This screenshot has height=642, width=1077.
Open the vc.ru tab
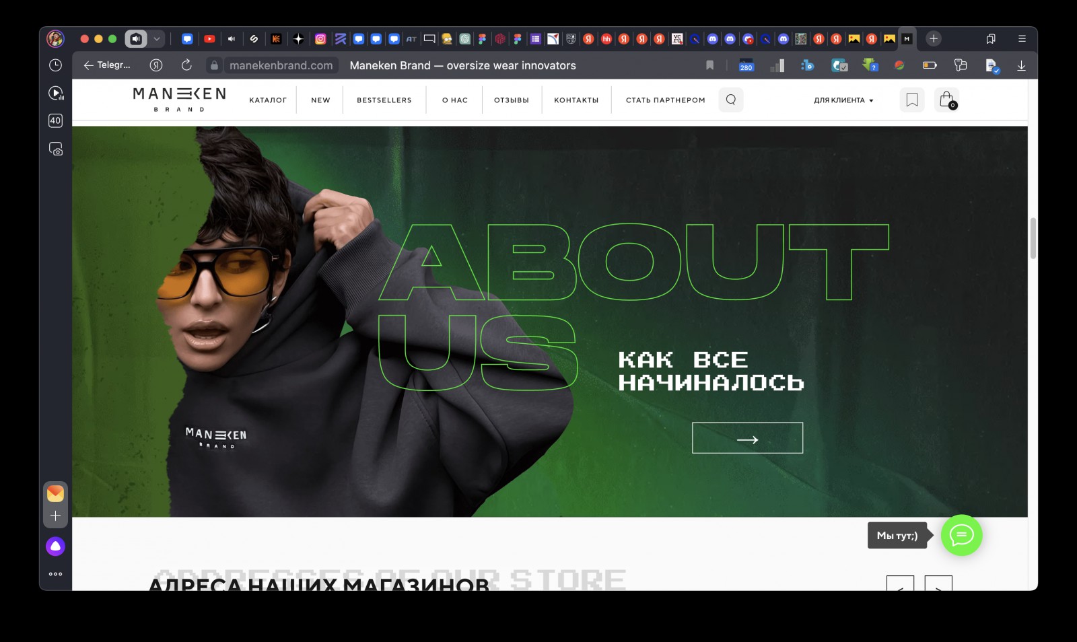click(x=677, y=39)
